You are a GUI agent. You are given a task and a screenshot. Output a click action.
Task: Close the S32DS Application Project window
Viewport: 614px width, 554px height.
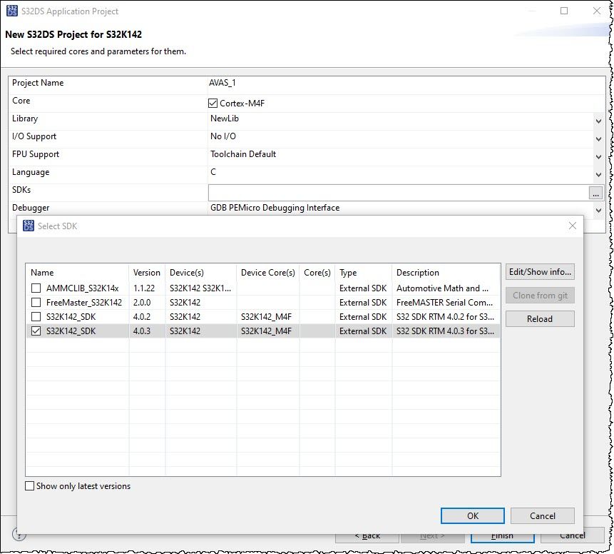pos(597,11)
